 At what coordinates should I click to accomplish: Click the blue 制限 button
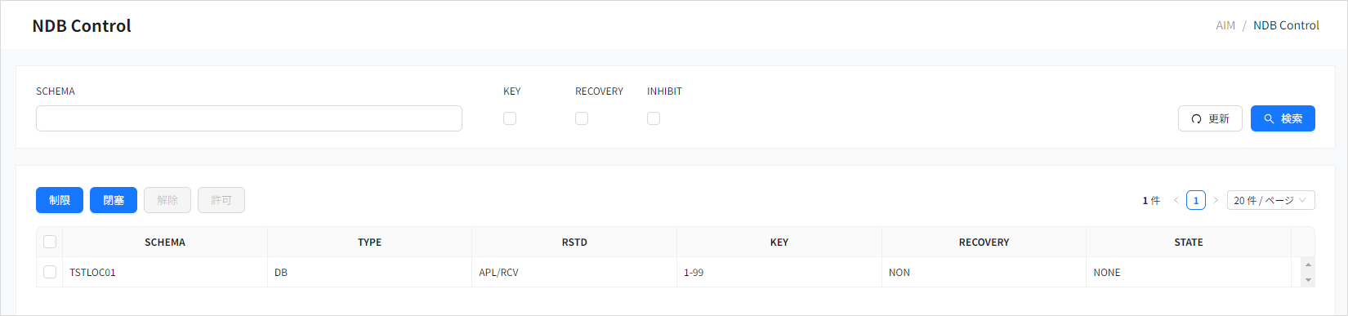click(x=60, y=200)
